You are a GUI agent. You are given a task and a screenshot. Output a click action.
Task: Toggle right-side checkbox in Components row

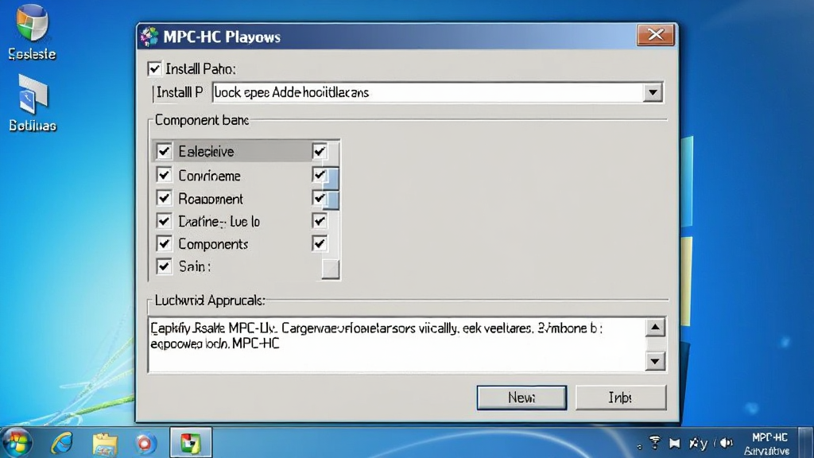click(x=320, y=243)
